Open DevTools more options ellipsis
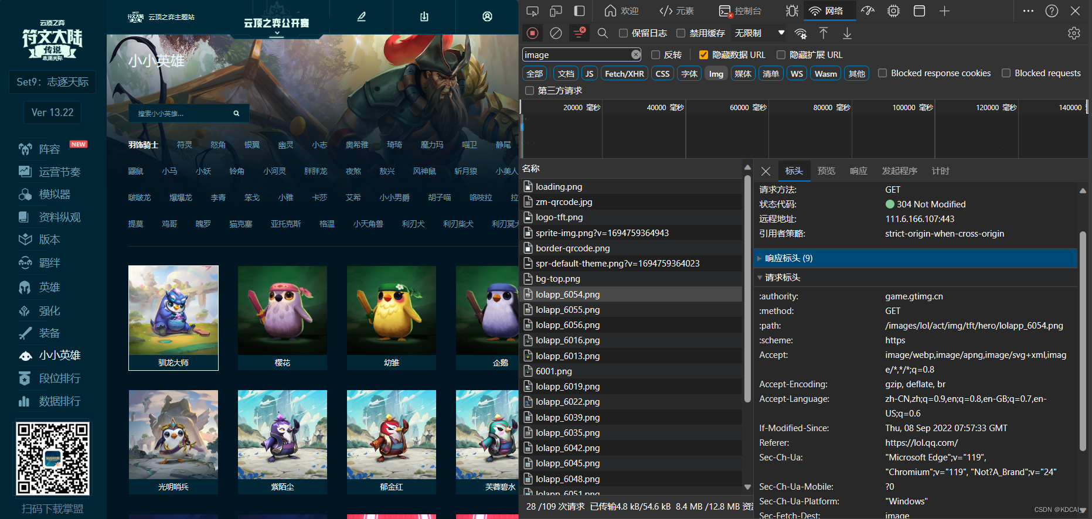The image size is (1092, 519). 1028,11
